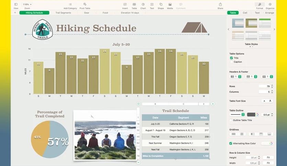Show previous table styles with left chevron

228,29
